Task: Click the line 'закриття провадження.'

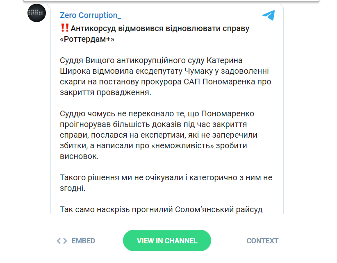Action: point(105,92)
